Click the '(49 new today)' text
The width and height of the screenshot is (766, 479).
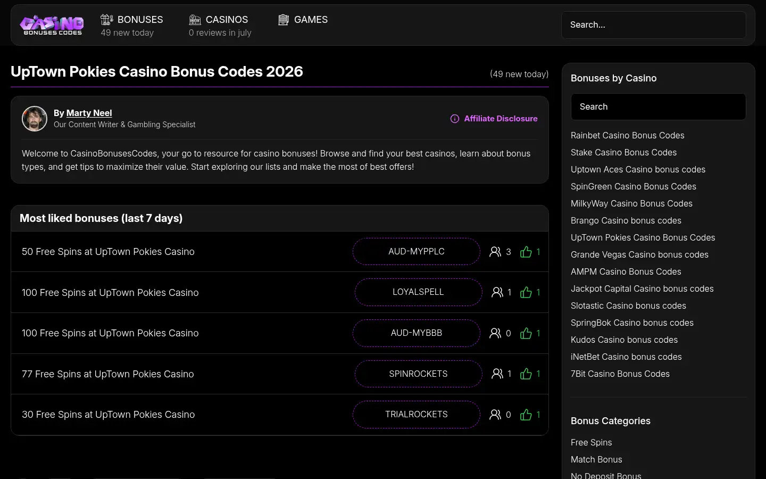click(519, 74)
